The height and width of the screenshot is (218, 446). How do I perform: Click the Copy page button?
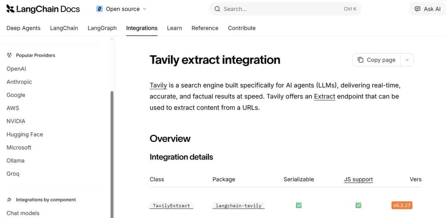pos(377,60)
